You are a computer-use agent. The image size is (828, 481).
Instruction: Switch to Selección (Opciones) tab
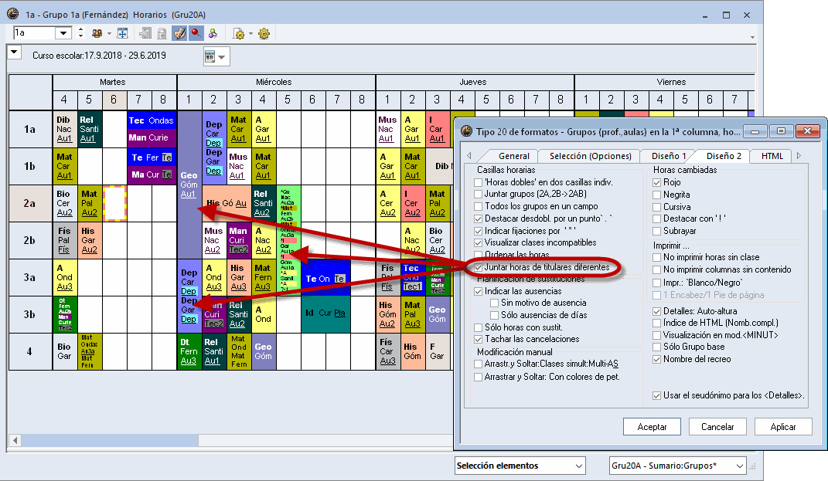591,156
